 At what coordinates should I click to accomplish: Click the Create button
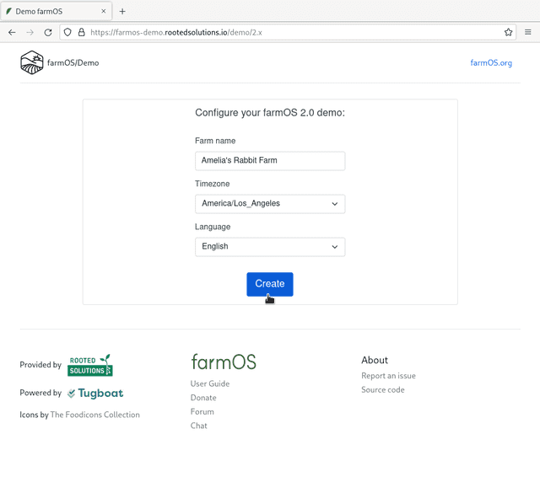pyautogui.click(x=270, y=284)
